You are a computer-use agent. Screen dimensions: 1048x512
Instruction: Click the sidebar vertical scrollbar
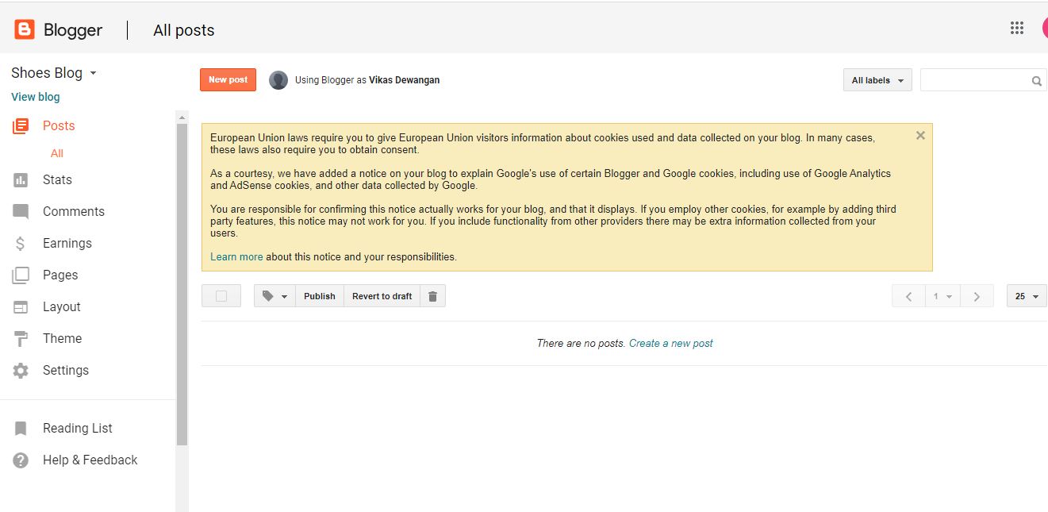point(182,284)
